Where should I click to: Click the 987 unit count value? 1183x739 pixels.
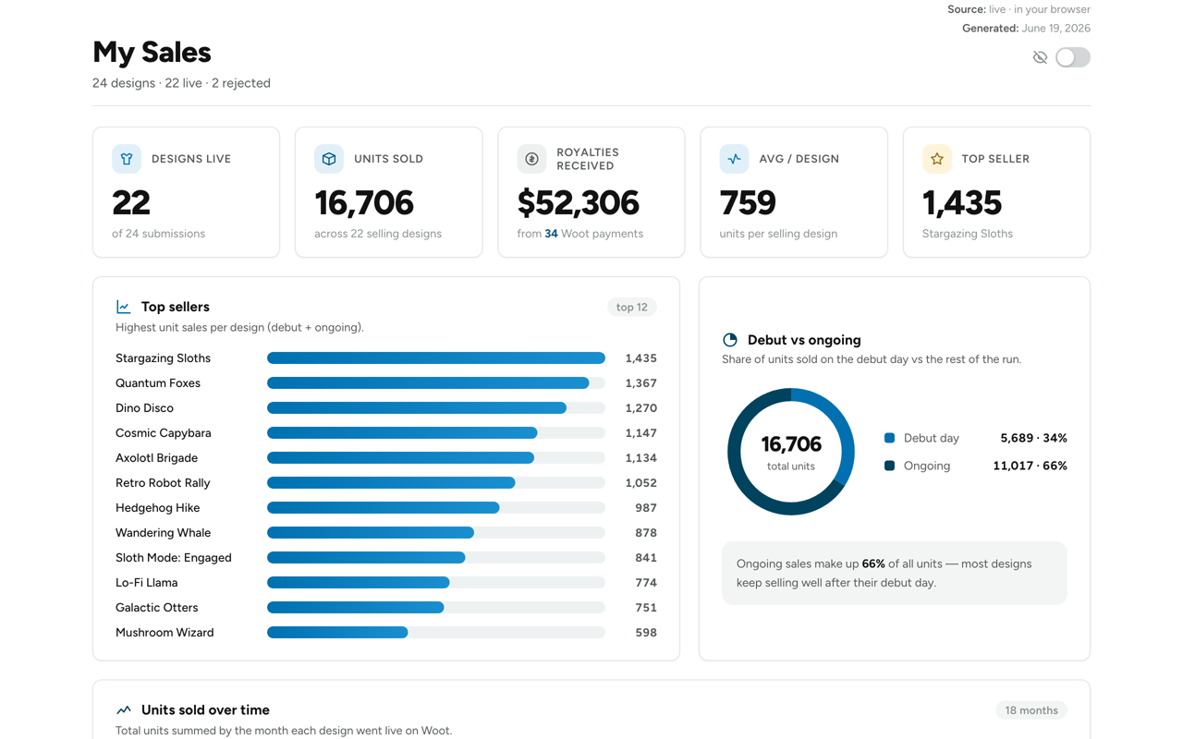coord(646,508)
